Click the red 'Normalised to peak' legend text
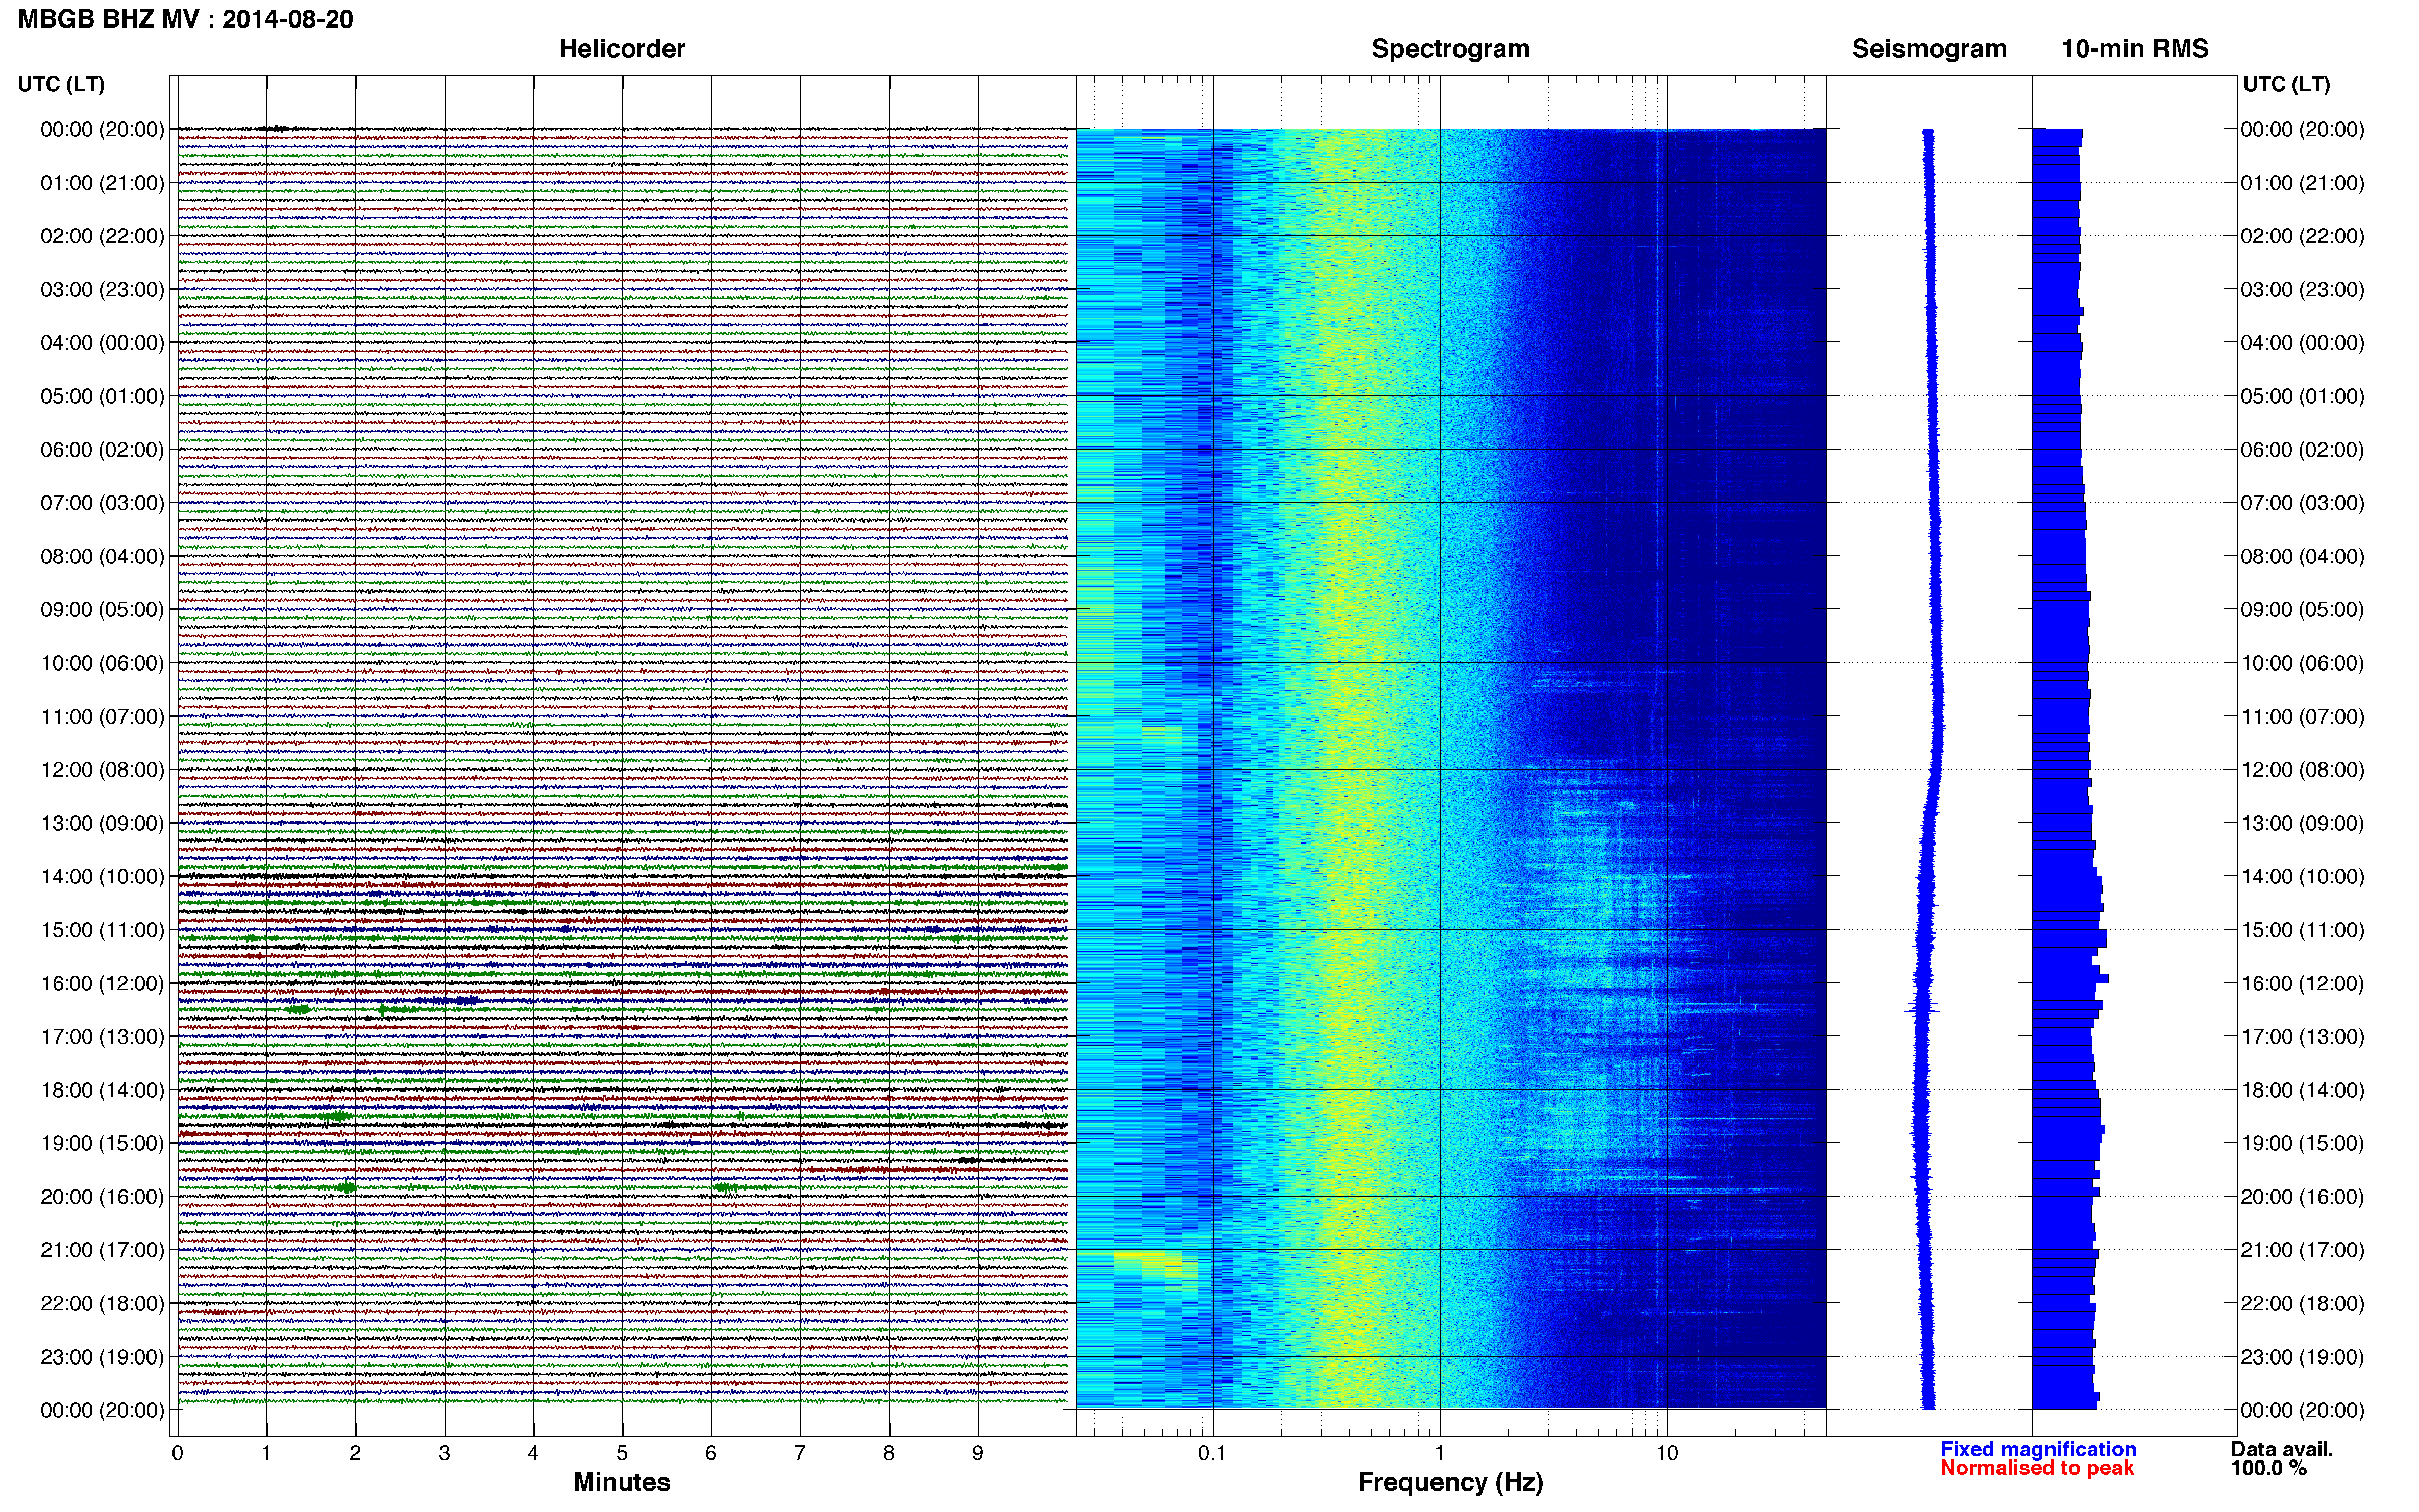 pos(2037,1468)
